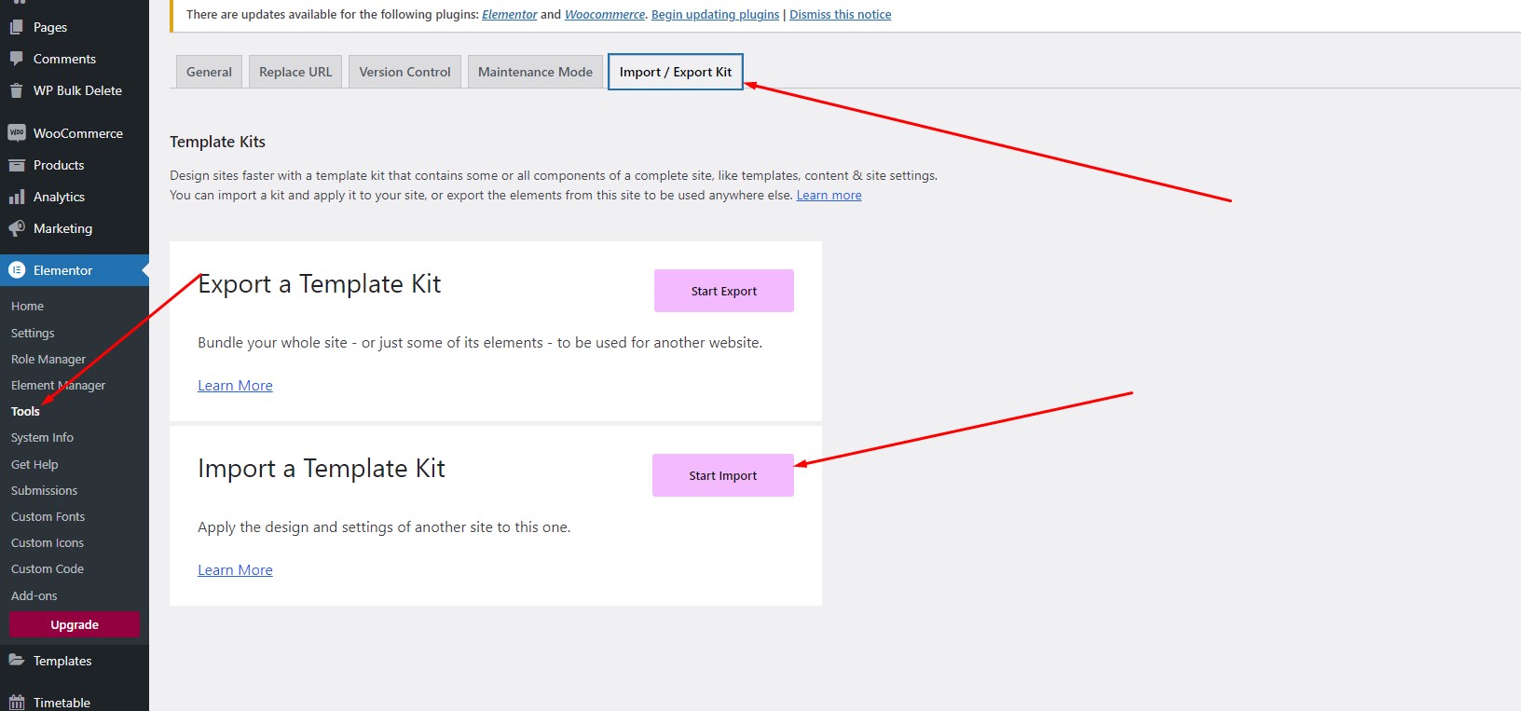Click the Analytics bar chart icon
The width and height of the screenshot is (1521, 711).
click(x=17, y=197)
